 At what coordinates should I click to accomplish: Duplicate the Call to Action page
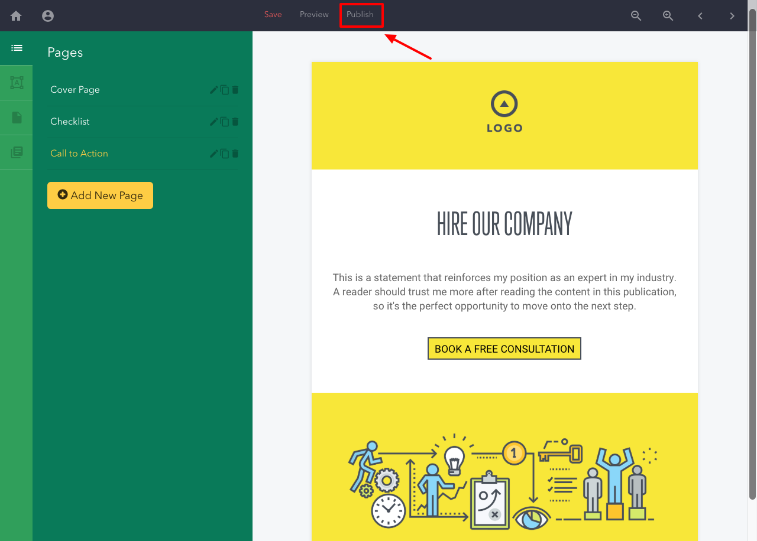[225, 154]
